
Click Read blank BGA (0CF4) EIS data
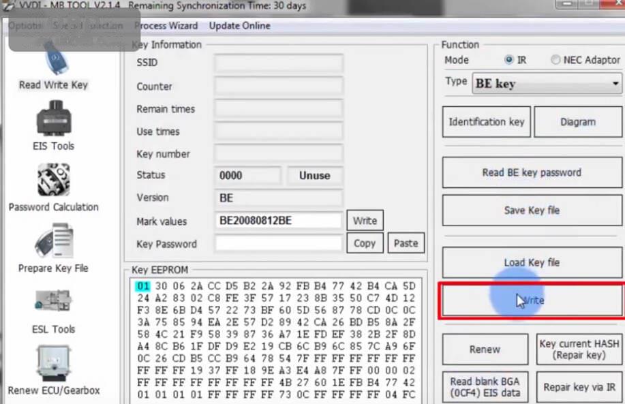point(485,387)
